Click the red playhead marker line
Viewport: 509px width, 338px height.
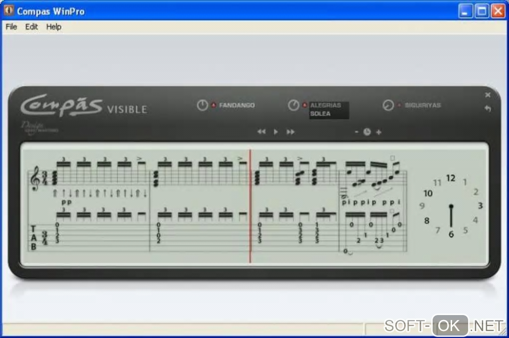pyautogui.click(x=250, y=206)
